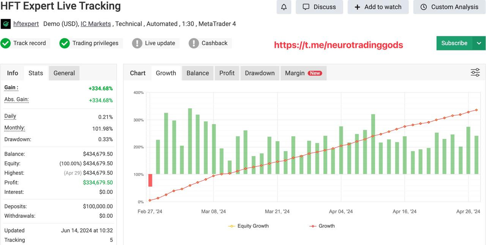Click the Add to watch button
This screenshot has width=486, height=245.
pos(378,7)
